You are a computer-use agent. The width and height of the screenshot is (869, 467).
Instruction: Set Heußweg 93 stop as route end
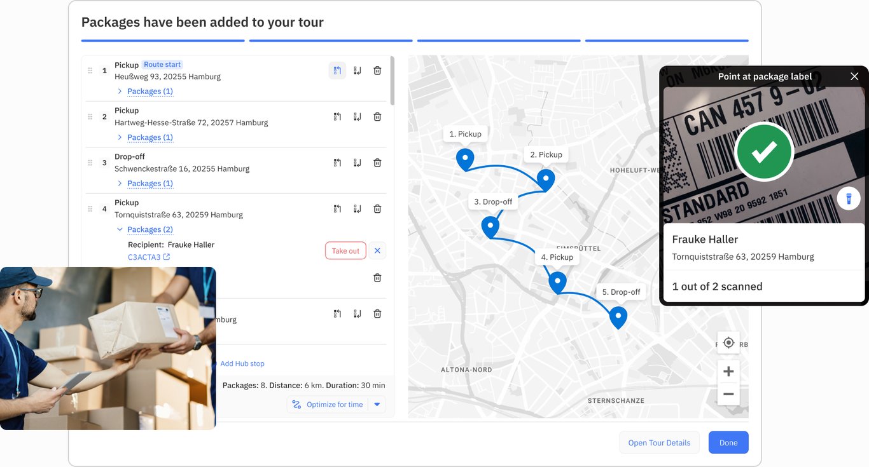coord(358,71)
